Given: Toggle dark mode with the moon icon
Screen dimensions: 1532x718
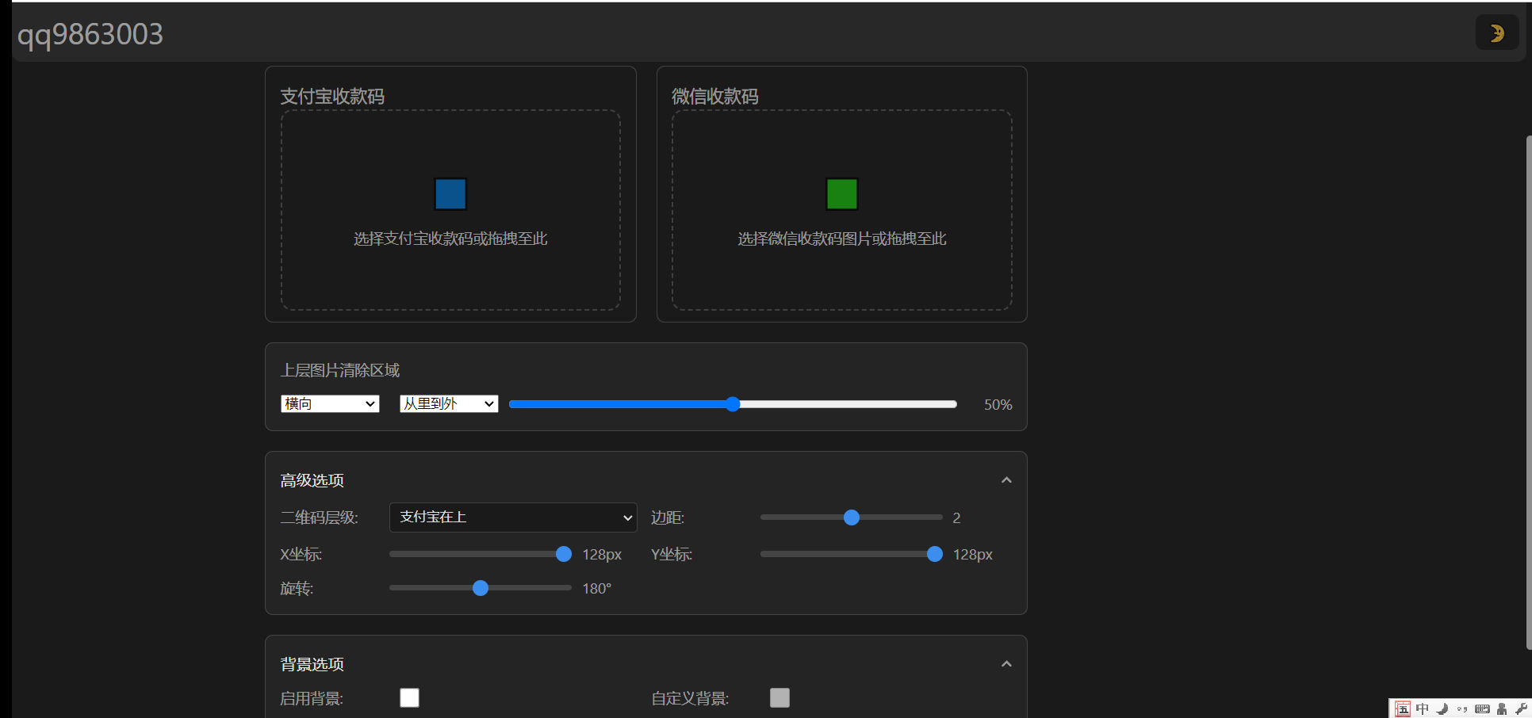Looking at the screenshot, I should 1496,33.
